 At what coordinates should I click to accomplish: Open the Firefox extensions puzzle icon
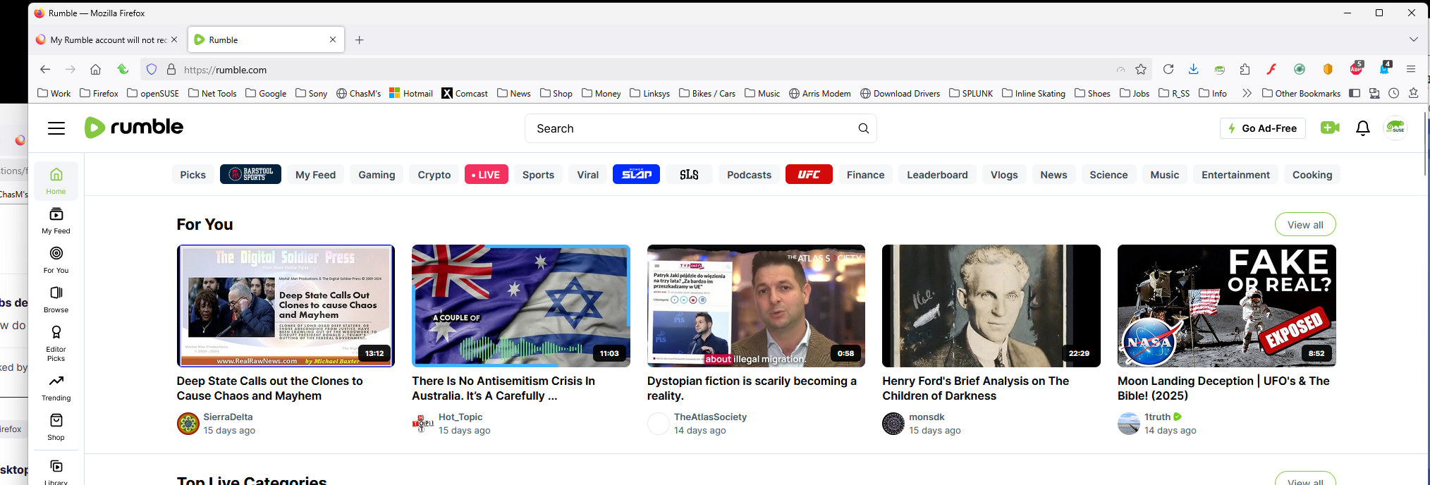click(1245, 69)
